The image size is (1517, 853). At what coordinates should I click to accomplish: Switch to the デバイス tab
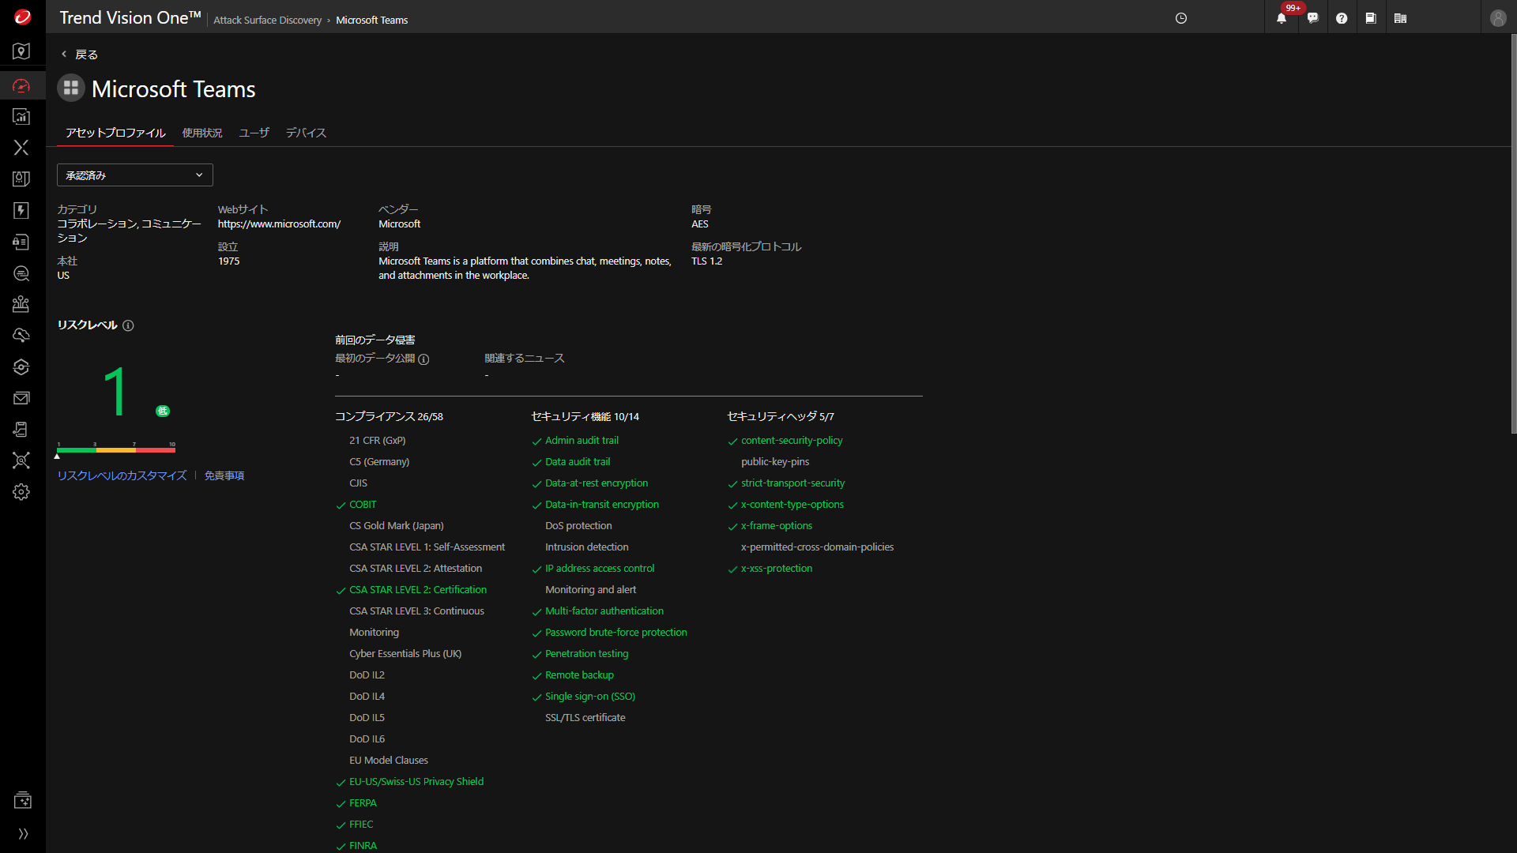click(306, 133)
